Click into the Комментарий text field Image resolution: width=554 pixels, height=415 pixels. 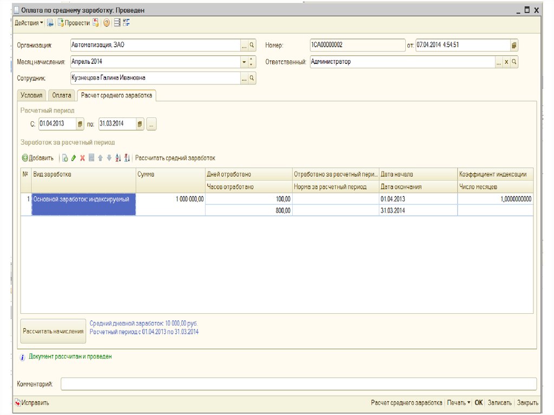pos(298,384)
